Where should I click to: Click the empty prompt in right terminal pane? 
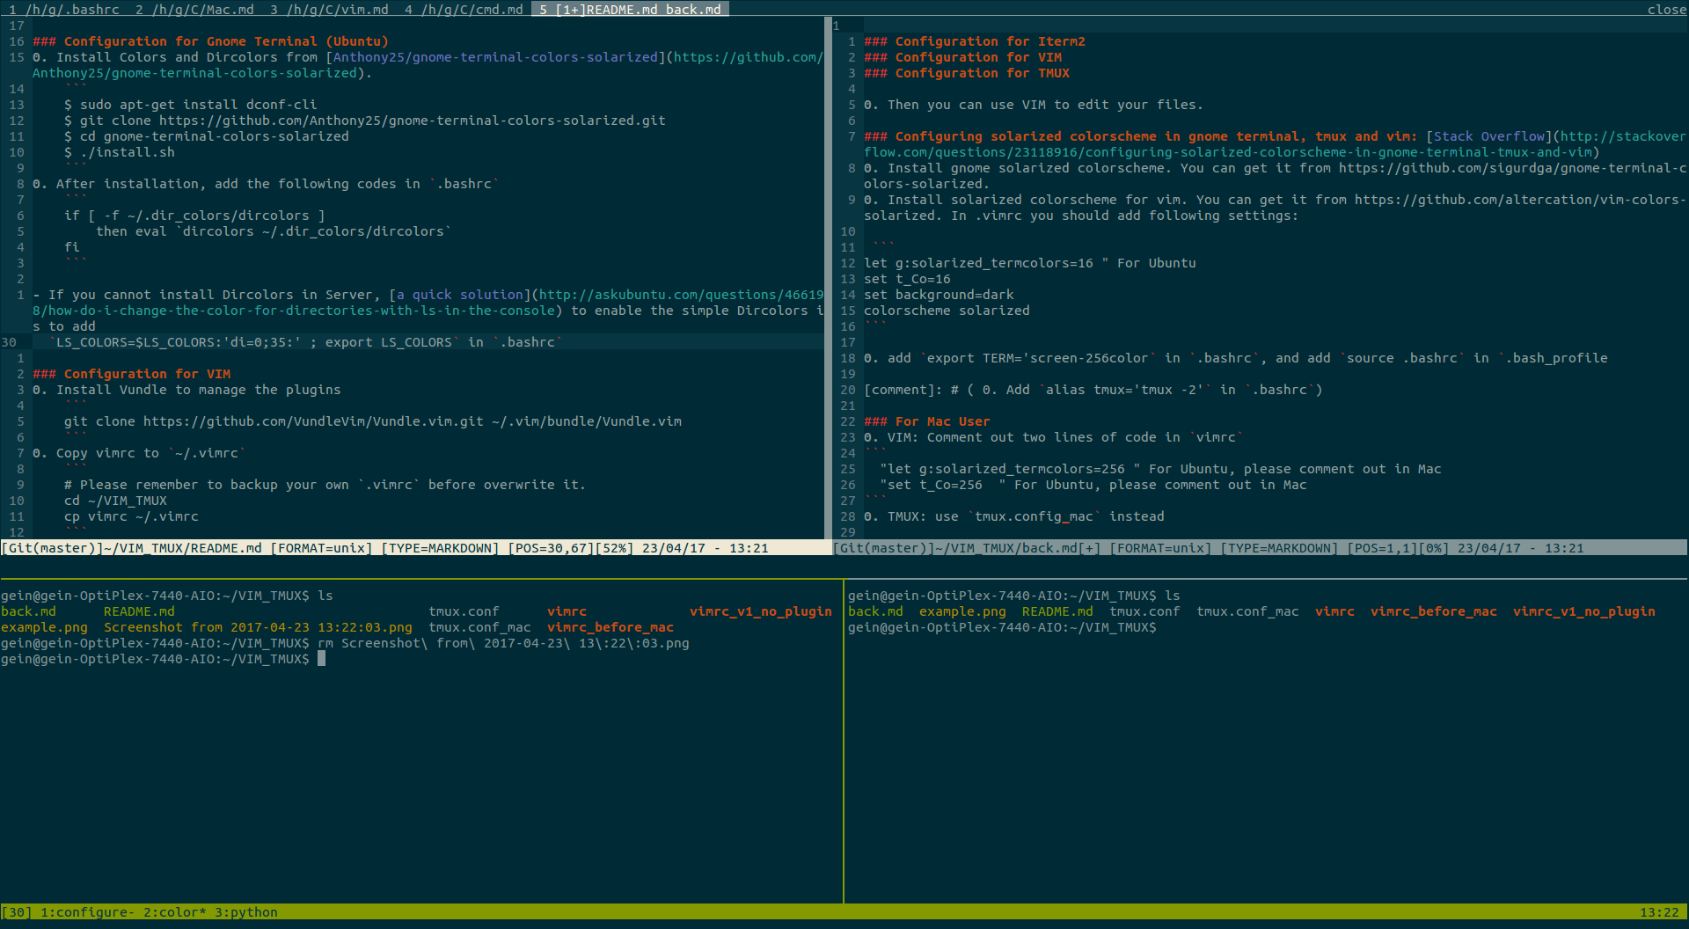(1002, 627)
